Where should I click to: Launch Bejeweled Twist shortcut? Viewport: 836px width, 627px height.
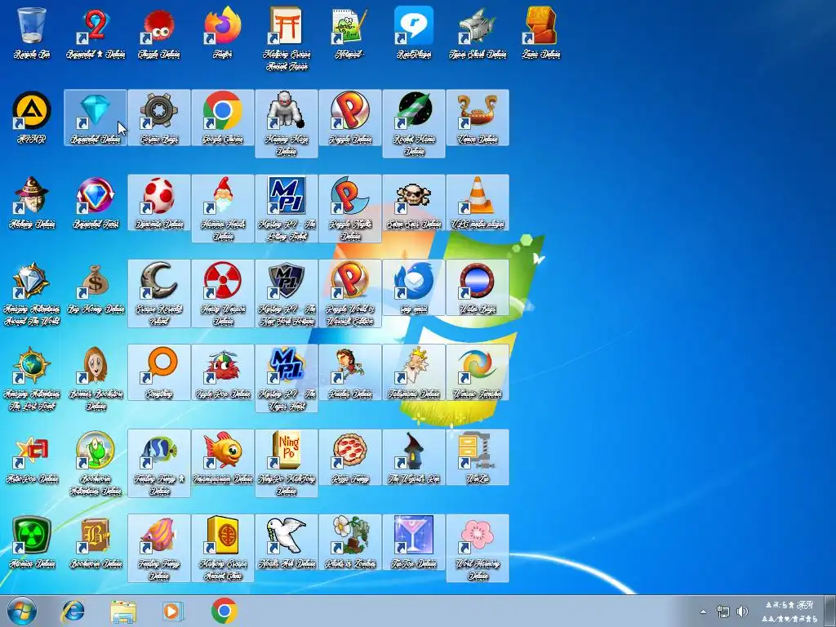tap(96, 202)
